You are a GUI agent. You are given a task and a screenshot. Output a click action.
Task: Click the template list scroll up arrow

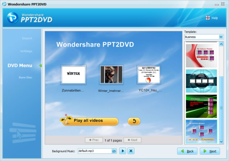click(x=221, y=44)
